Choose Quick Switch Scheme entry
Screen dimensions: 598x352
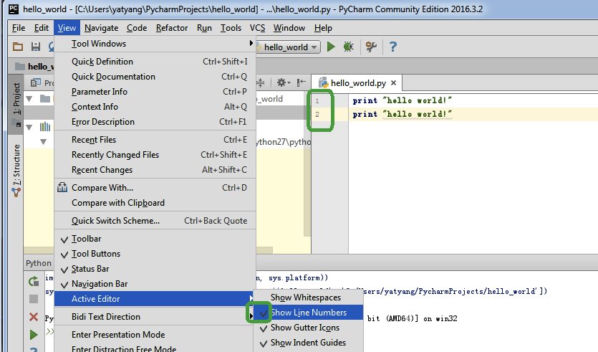(155, 221)
